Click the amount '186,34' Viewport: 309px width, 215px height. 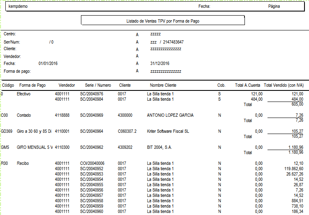click(x=297, y=211)
